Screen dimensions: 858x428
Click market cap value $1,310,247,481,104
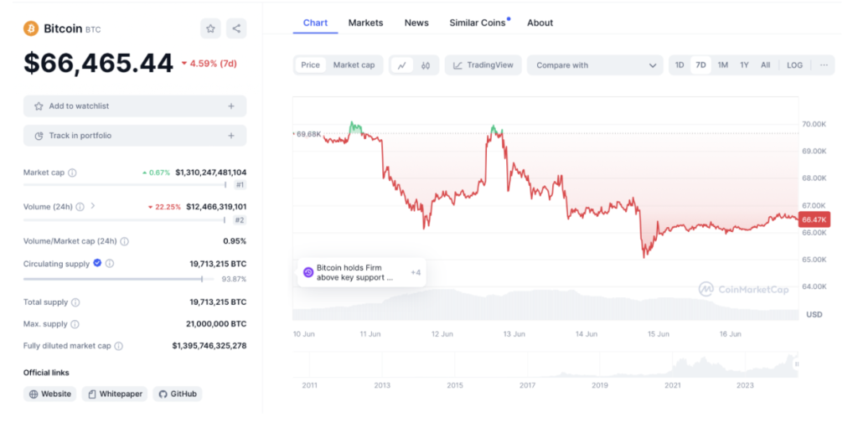[210, 173]
